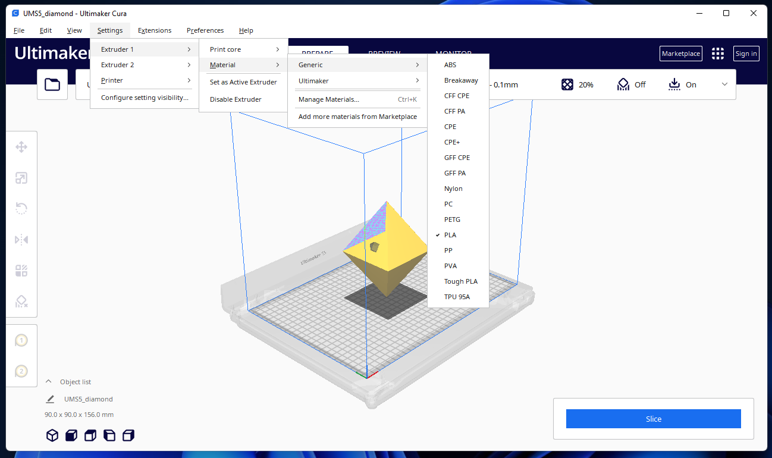772x458 pixels.
Task: Select PVA material
Action: (x=458, y=266)
